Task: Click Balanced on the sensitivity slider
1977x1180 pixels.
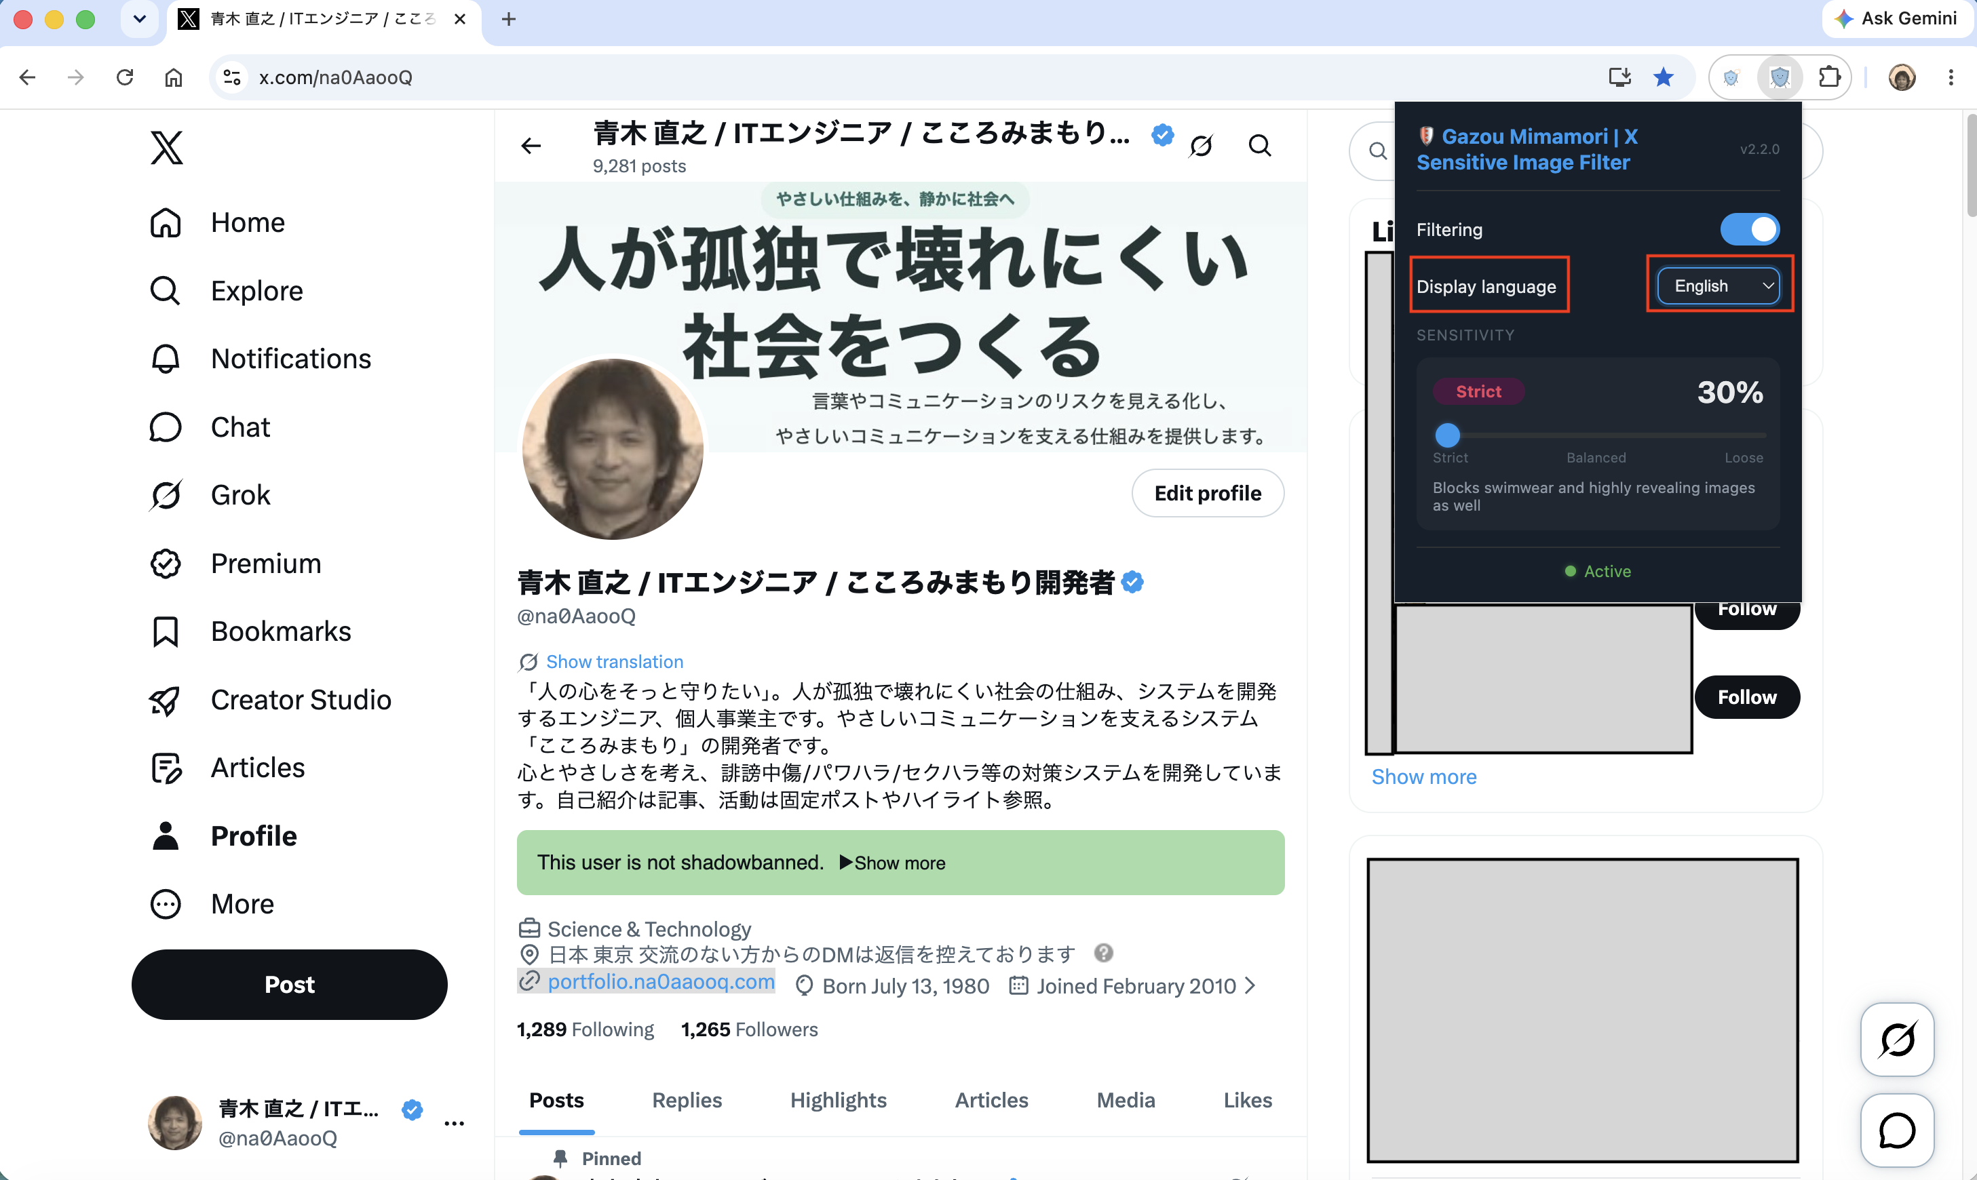Action: pyautogui.click(x=1596, y=457)
